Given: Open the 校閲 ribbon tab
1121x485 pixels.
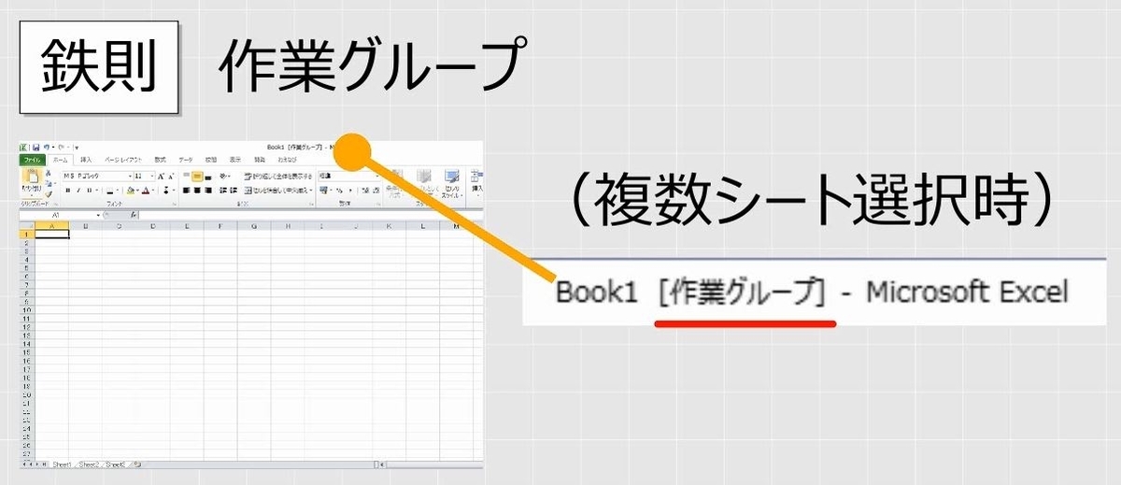Looking at the screenshot, I should [211, 160].
